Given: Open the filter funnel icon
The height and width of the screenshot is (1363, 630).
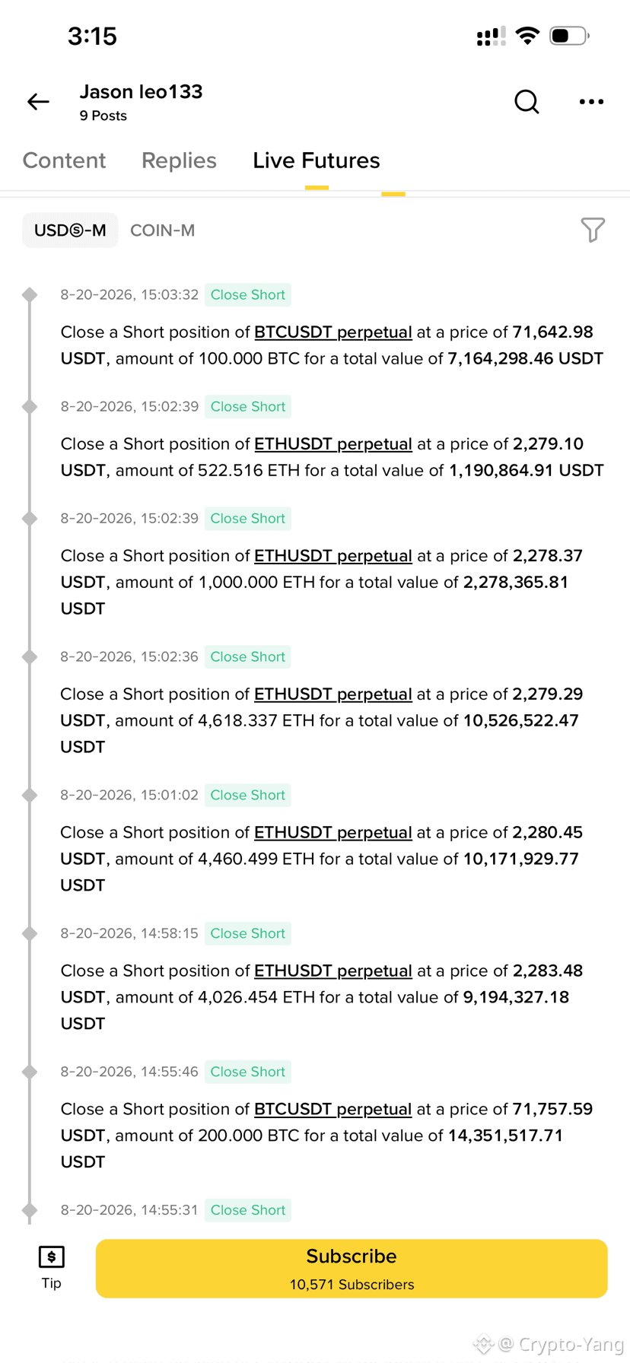Looking at the screenshot, I should 593,230.
